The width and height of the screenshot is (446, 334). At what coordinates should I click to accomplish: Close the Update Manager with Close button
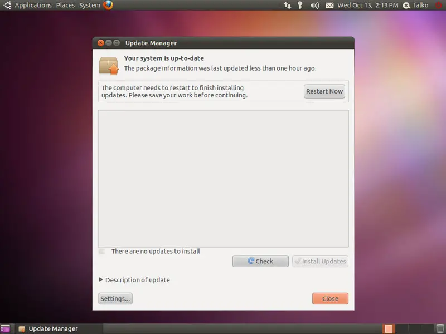click(x=330, y=298)
